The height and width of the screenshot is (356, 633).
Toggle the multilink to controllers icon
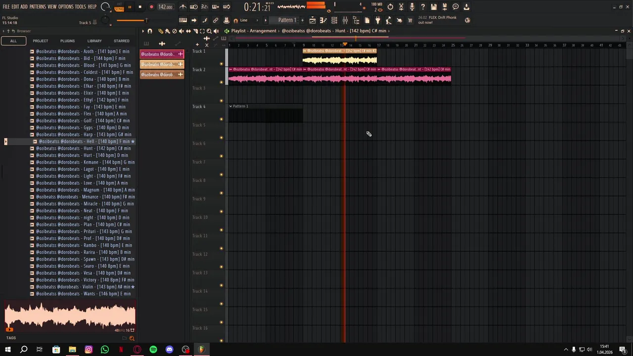tap(216, 20)
